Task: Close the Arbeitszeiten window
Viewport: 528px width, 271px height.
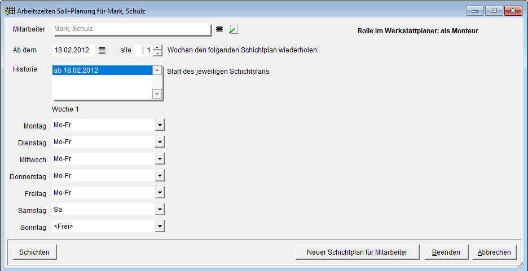Action: pyautogui.click(x=513, y=11)
